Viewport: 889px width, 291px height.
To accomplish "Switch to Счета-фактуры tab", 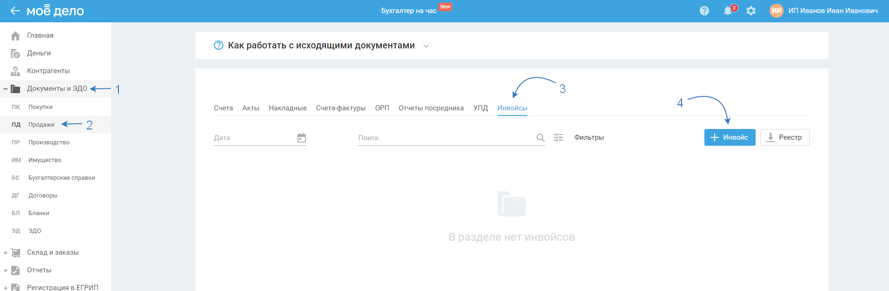I will click(341, 108).
